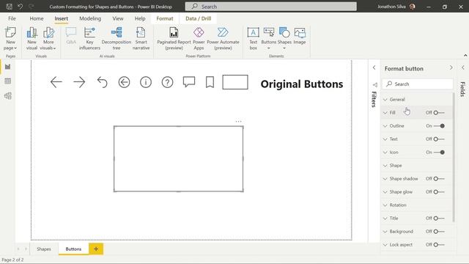Switch to Report view in left sidebar

[x=8, y=67]
